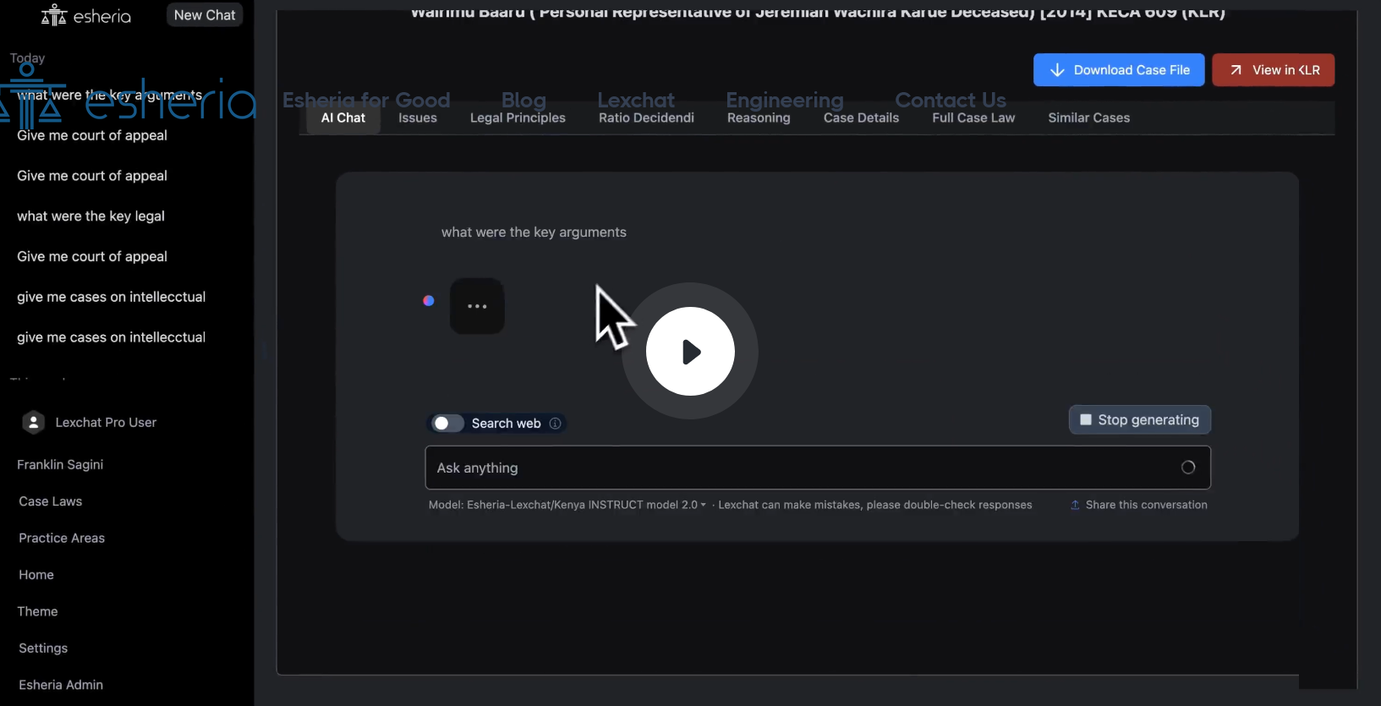Open the Case Details tab
The height and width of the screenshot is (706, 1381).
coord(861,118)
